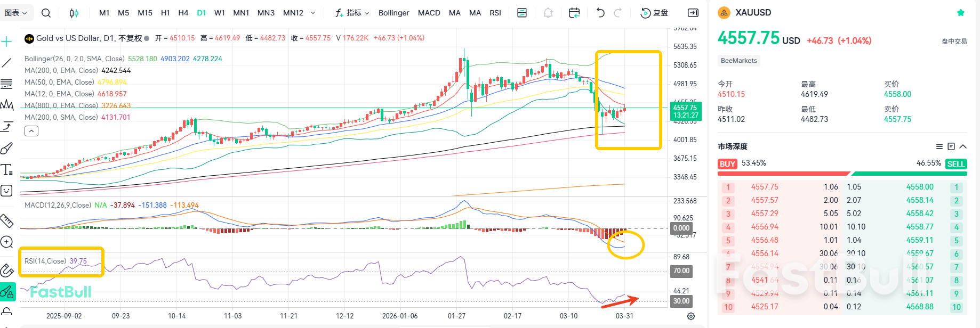Select the trend line drawing tool
The image size is (980, 328).
(7, 63)
